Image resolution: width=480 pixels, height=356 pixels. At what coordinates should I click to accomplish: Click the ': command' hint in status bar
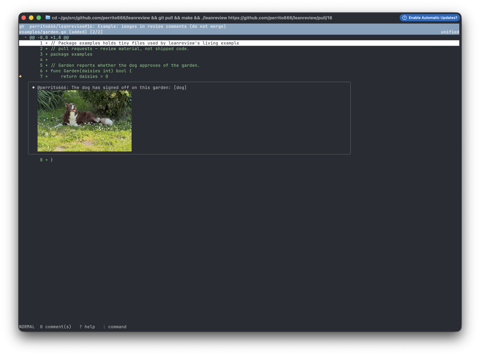115,327
